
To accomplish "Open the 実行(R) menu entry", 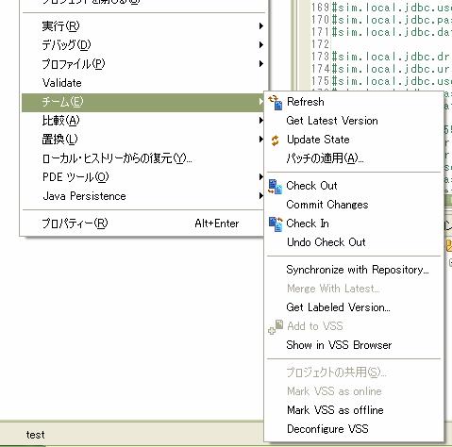I will (x=143, y=26).
